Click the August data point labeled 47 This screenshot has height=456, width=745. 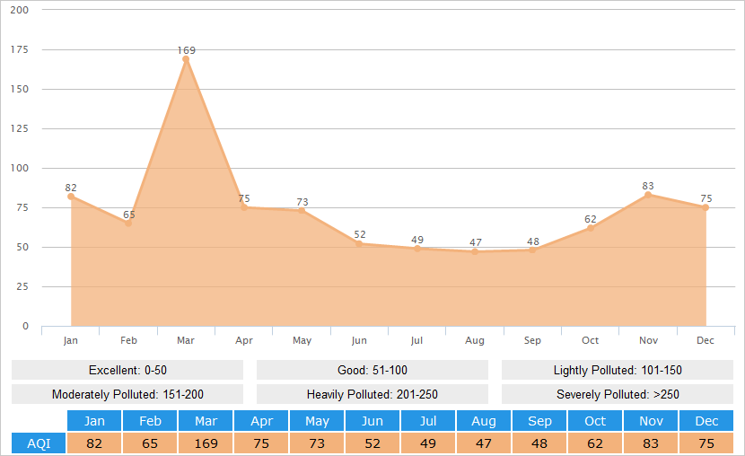tap(475, 251)
